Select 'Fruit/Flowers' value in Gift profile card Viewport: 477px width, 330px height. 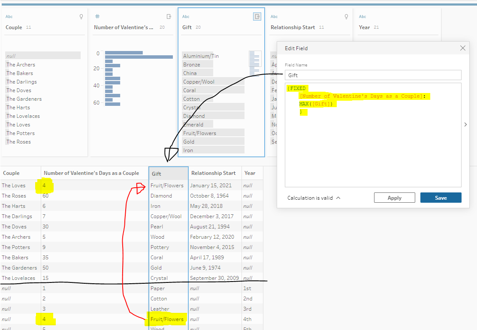[200, 133]
